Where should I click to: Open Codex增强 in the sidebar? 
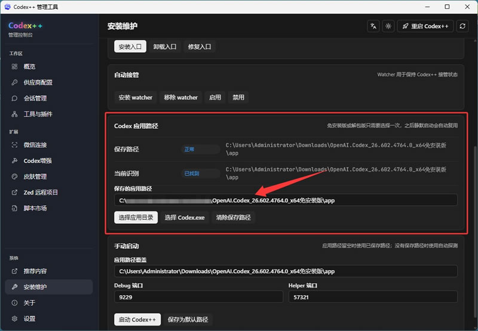[49, 161]
